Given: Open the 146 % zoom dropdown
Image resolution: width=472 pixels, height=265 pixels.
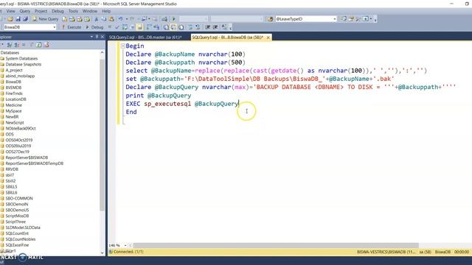Looking at the screenshot, I should 125,245.
